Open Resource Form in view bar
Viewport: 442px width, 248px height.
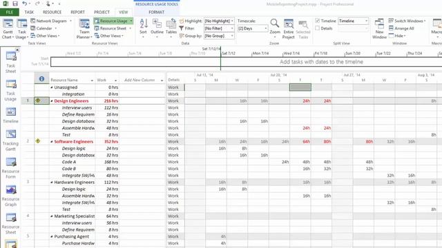tap(11, 168)
